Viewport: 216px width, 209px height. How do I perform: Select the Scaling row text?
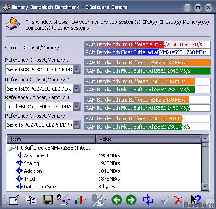[32, 163]
